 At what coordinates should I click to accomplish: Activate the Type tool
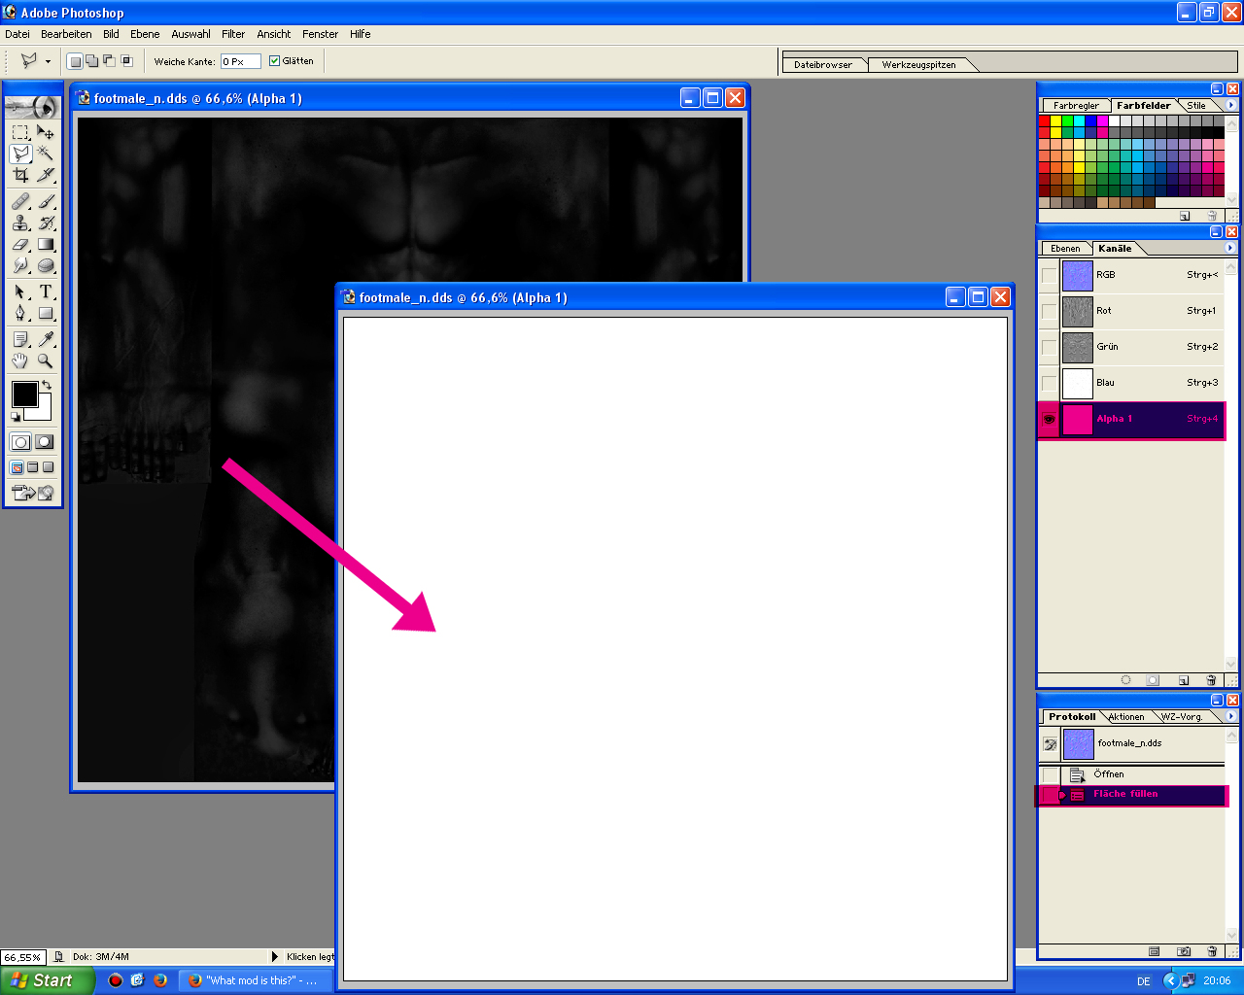(46, 292)
